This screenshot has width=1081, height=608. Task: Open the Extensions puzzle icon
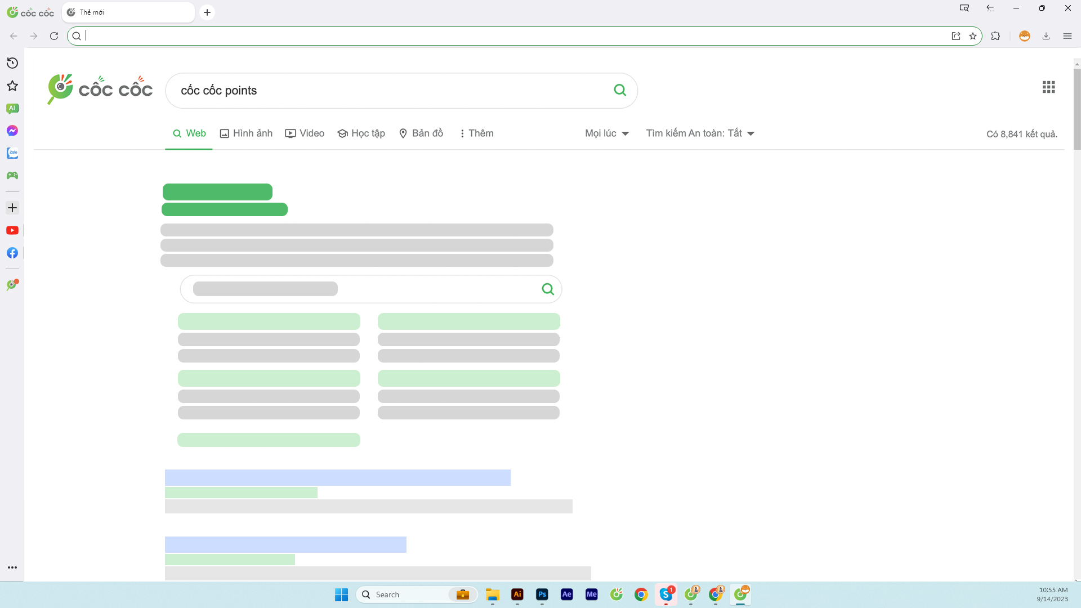[995, 36]
